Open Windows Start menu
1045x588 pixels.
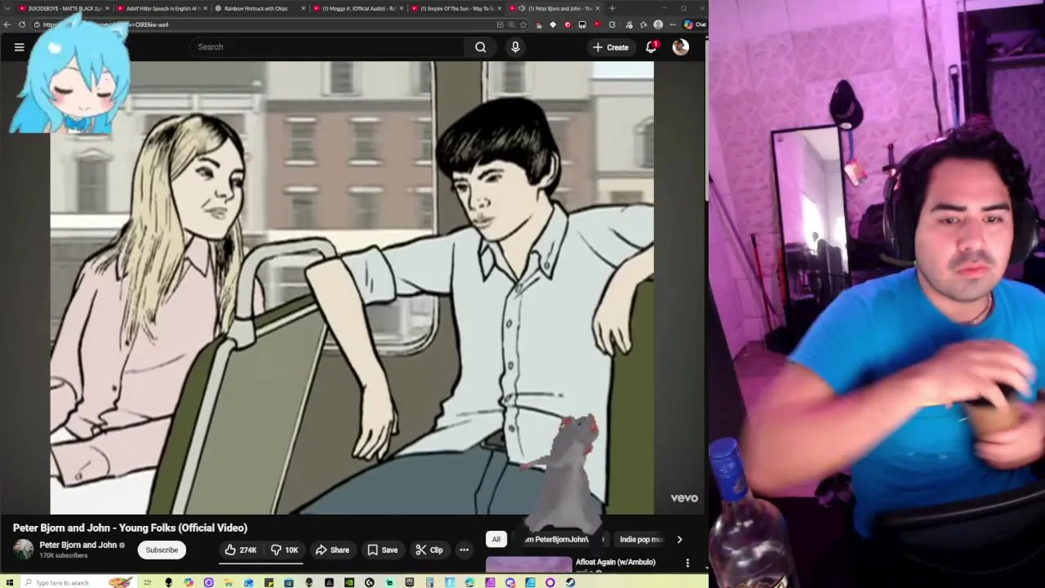pos(10,582)
